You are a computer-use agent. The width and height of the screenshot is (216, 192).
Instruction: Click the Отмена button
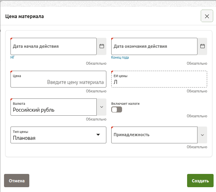pyautogui.click(x=17, y=181)
